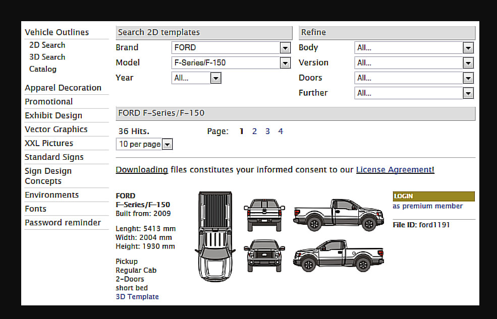Screen dimensions: 497x319
Task: Click the 'Width: 2004 mm' text
Action: pos(144,238)
